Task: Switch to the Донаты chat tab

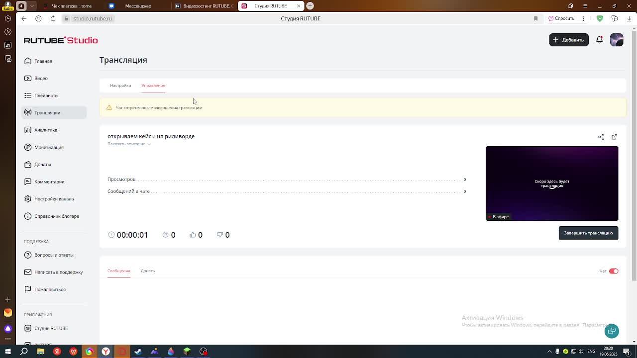Action: click(x=148, y=271)
